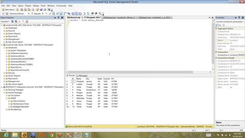Image resolution: width=245 pixels, height=138 pixels.
Task: Toggle Include Client Statistics
Action: pyautogui.click(x=69, y=14)
